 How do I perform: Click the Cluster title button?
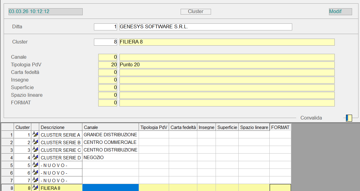[196, 12]
